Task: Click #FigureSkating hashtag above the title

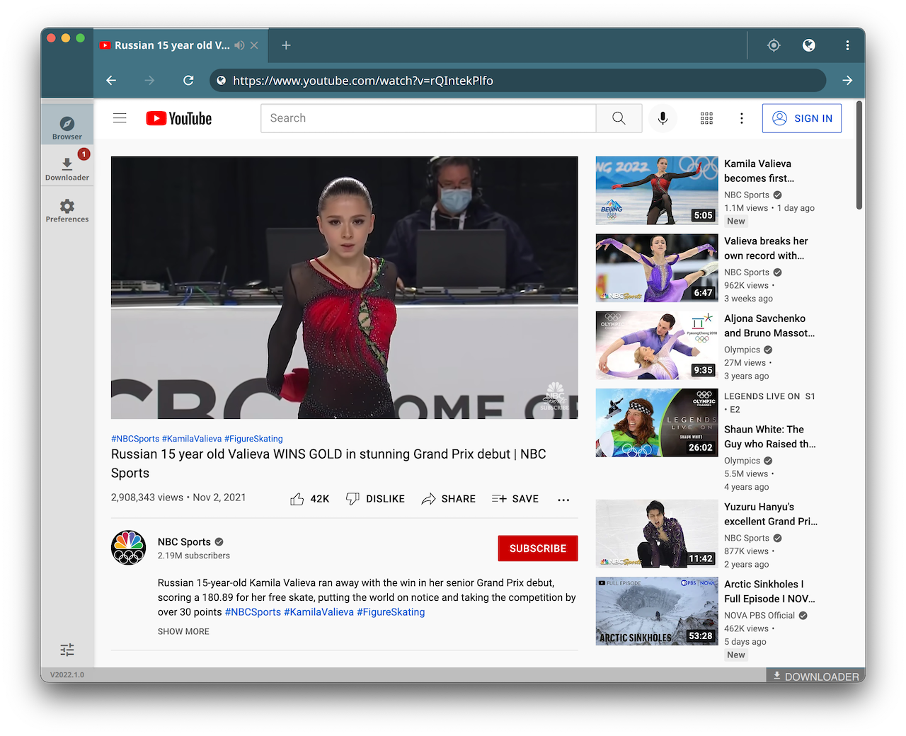Action: pos(253,439)
